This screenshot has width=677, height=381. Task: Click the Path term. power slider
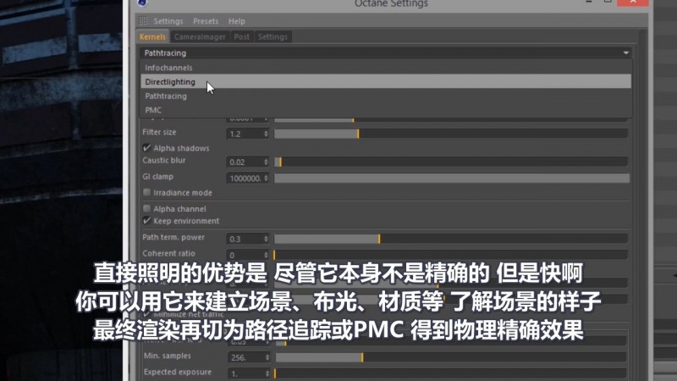point(451,239)
